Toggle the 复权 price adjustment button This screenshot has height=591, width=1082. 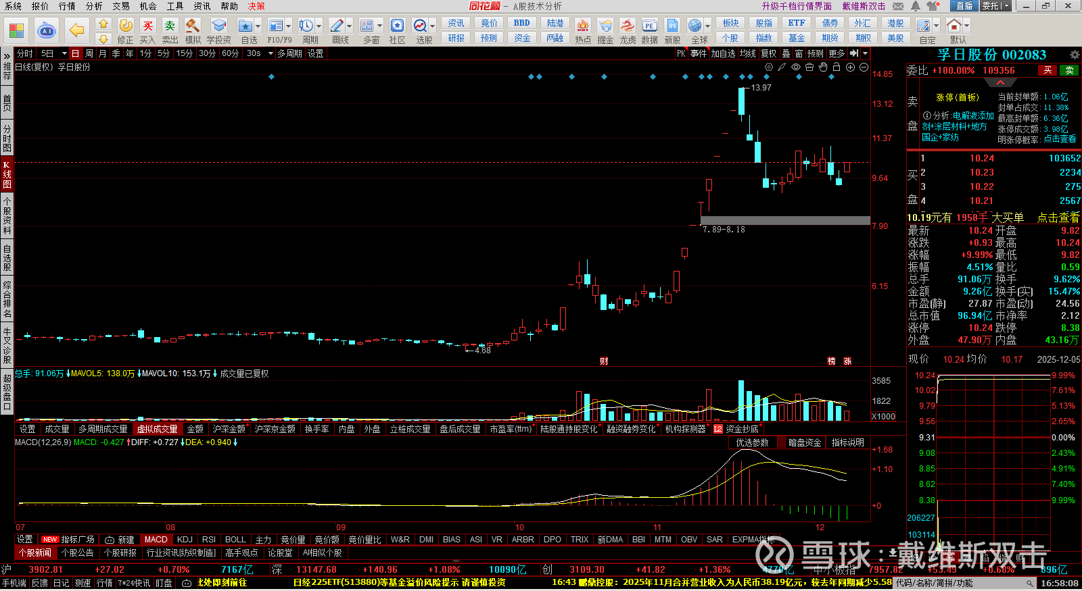pos(769,53)
